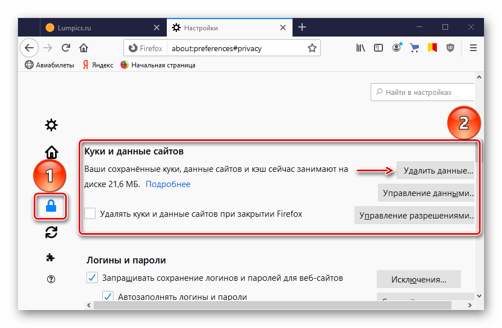Screen dimensions: 502x328
Task: Open the Подробнее link
Action: pos(168,184)
